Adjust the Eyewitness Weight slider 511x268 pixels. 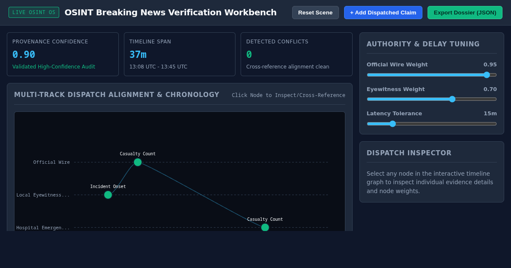point(432,99)
